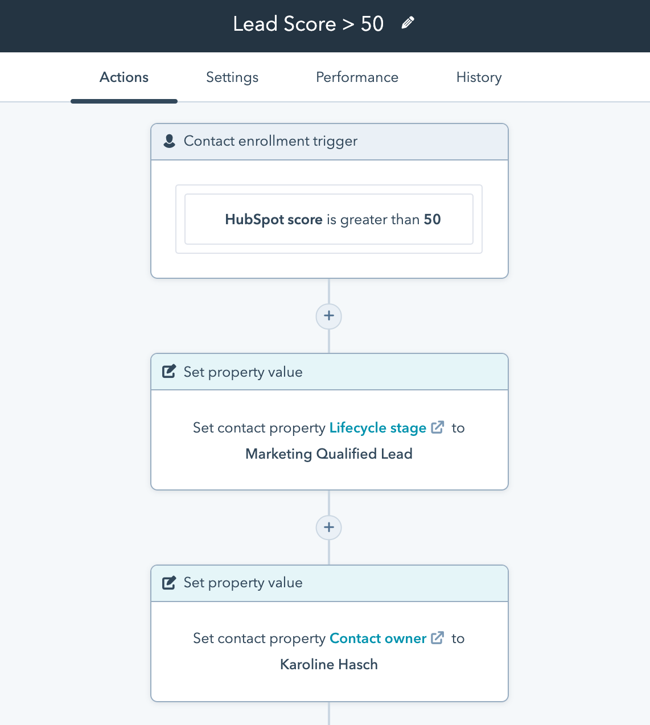Select HubSpot score greater than 50 filter

click(x=329, y=219)
